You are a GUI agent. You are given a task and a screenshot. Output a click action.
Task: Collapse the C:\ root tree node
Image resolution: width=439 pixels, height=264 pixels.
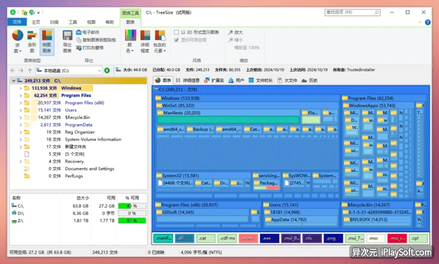click(14, 81)
